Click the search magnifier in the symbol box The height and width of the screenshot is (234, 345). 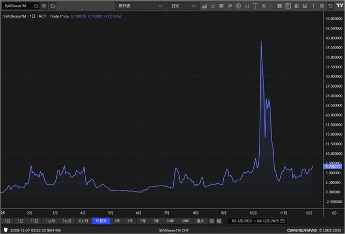pyautogui.click(x=36, y=6)
